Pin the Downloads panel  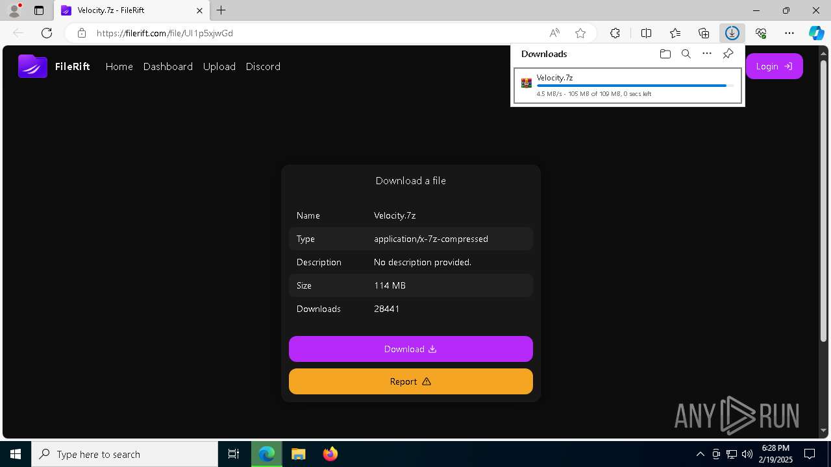pyautogui.click(x=728, y=54)
